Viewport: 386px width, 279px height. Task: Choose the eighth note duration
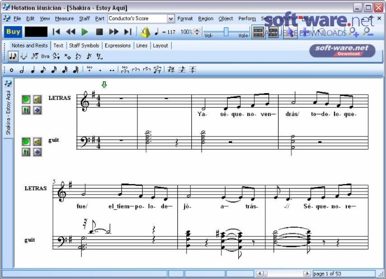43,70
